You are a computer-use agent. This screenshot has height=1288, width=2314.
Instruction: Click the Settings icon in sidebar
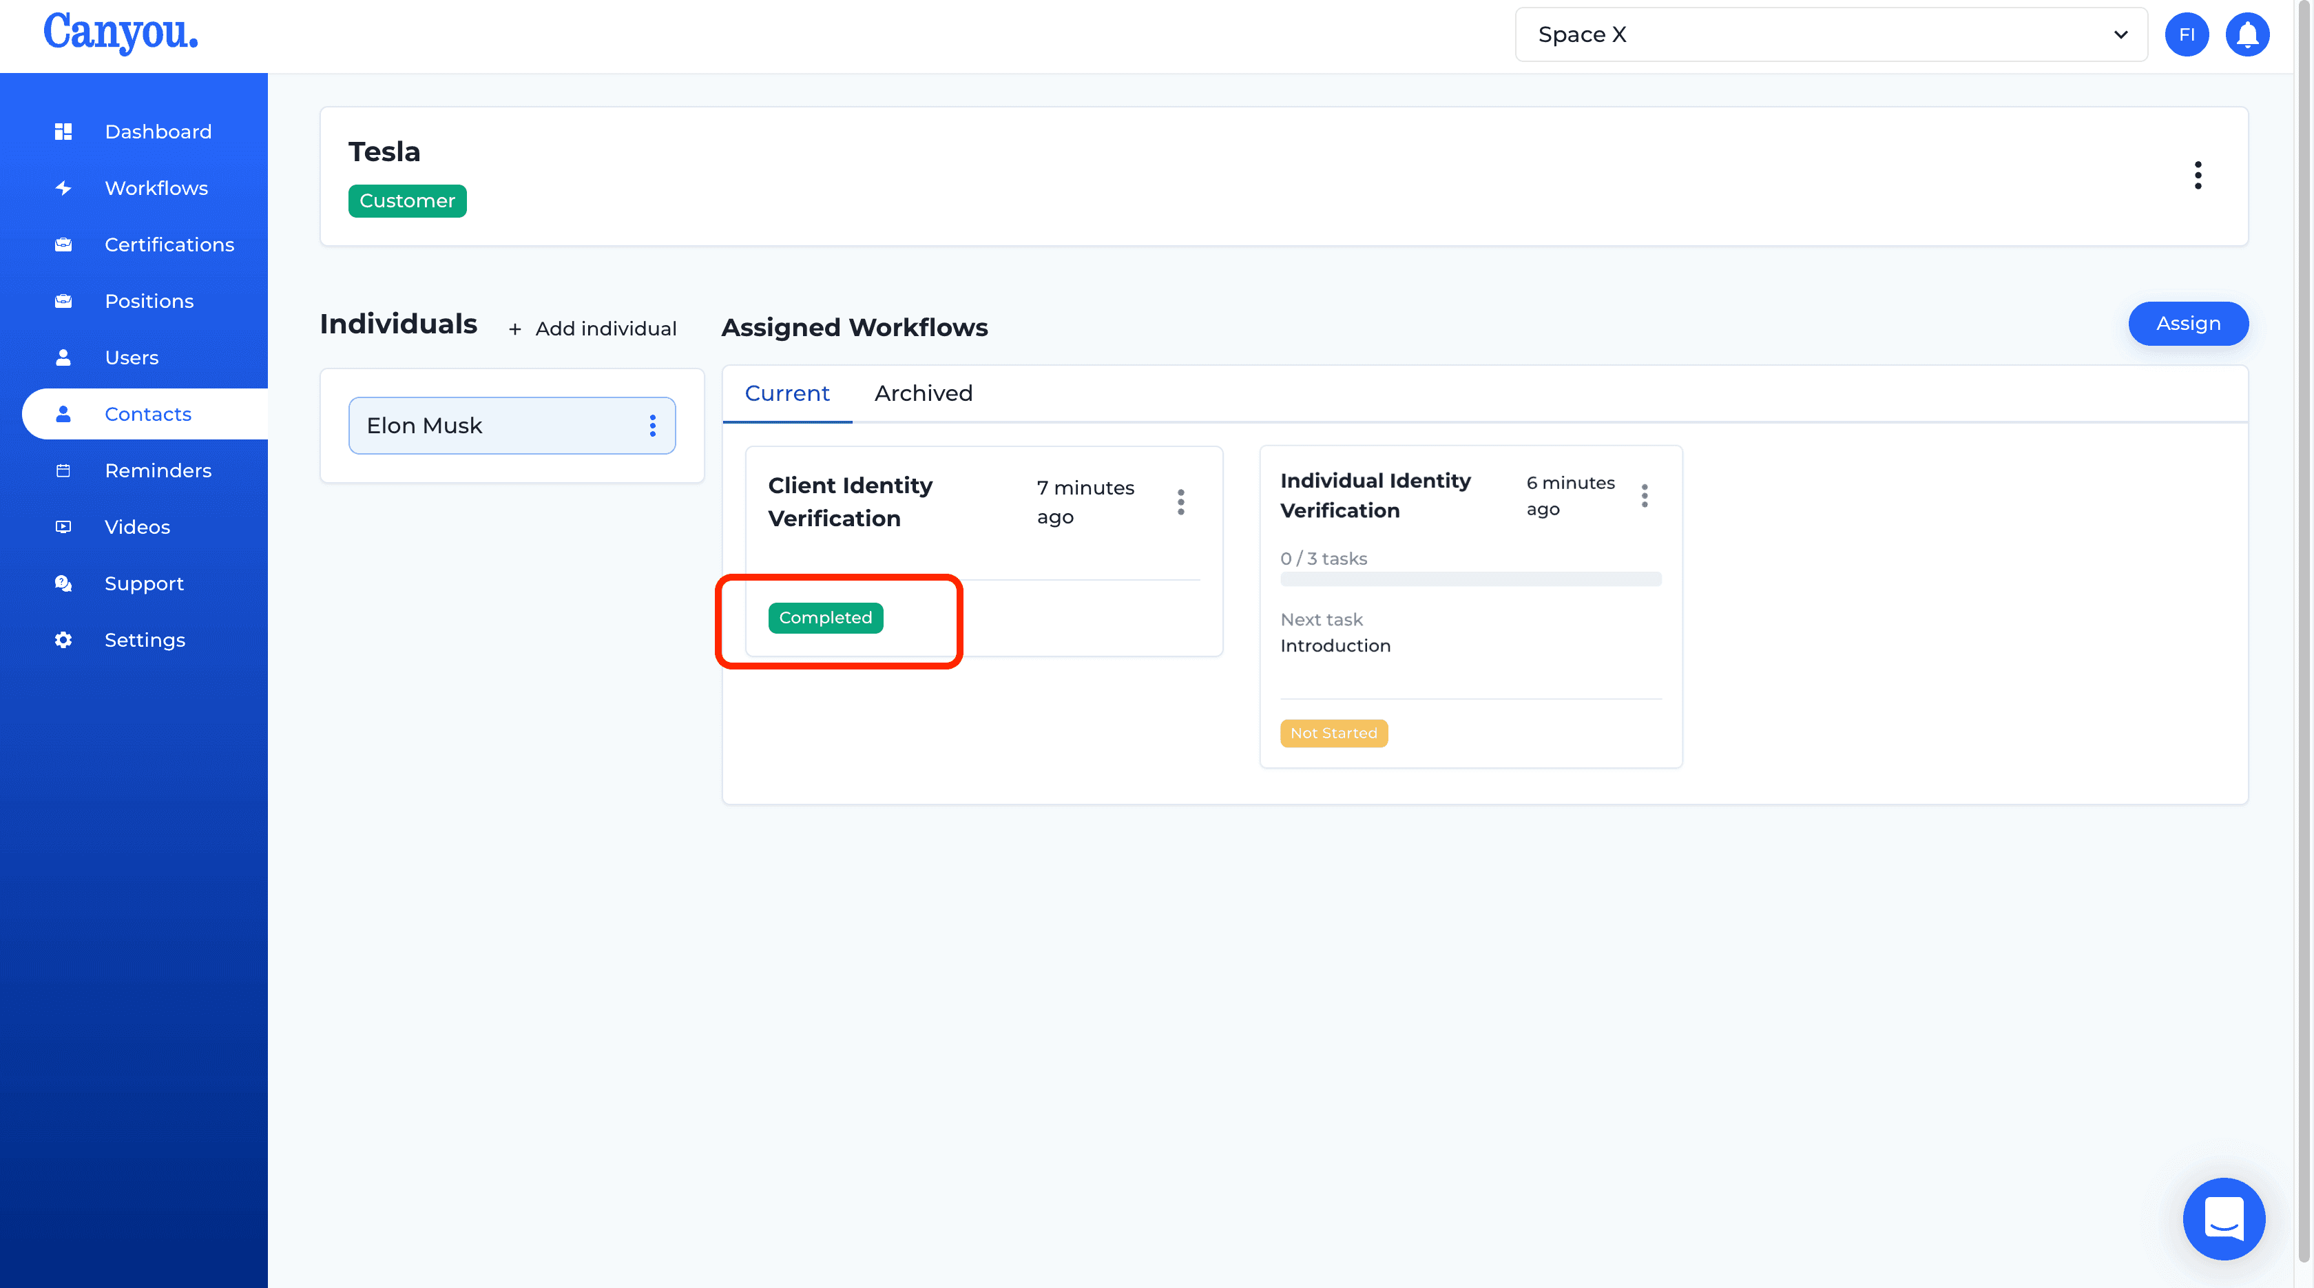pyautogui.click(x=65, y=639)
